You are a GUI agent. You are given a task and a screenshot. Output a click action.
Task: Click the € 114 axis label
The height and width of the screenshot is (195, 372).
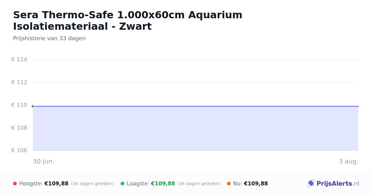pos(19,59)
